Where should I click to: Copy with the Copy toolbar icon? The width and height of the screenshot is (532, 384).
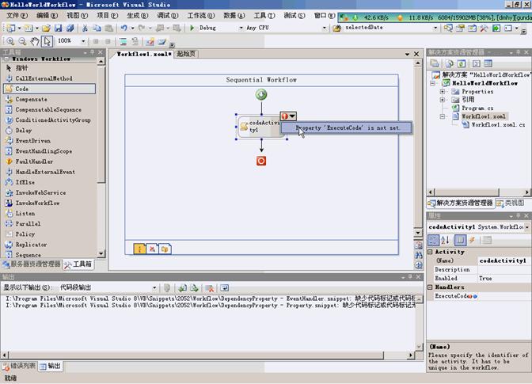point(97,29)
